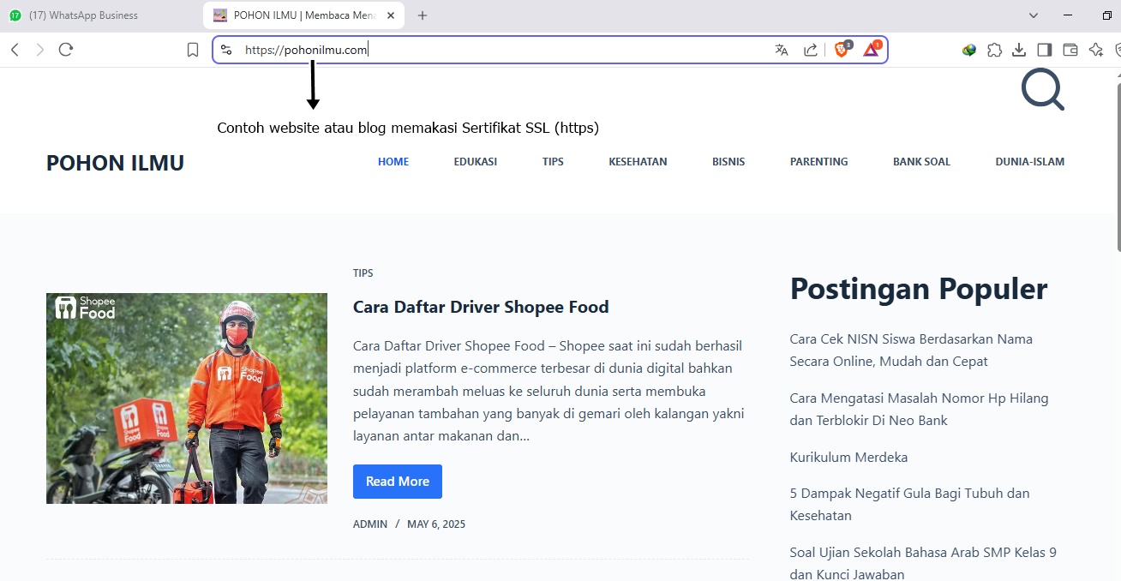1121x581 pixels.
Task: Open Soal Ujian Sekolah Bahasa Arab post
Action: pos(923,563)
